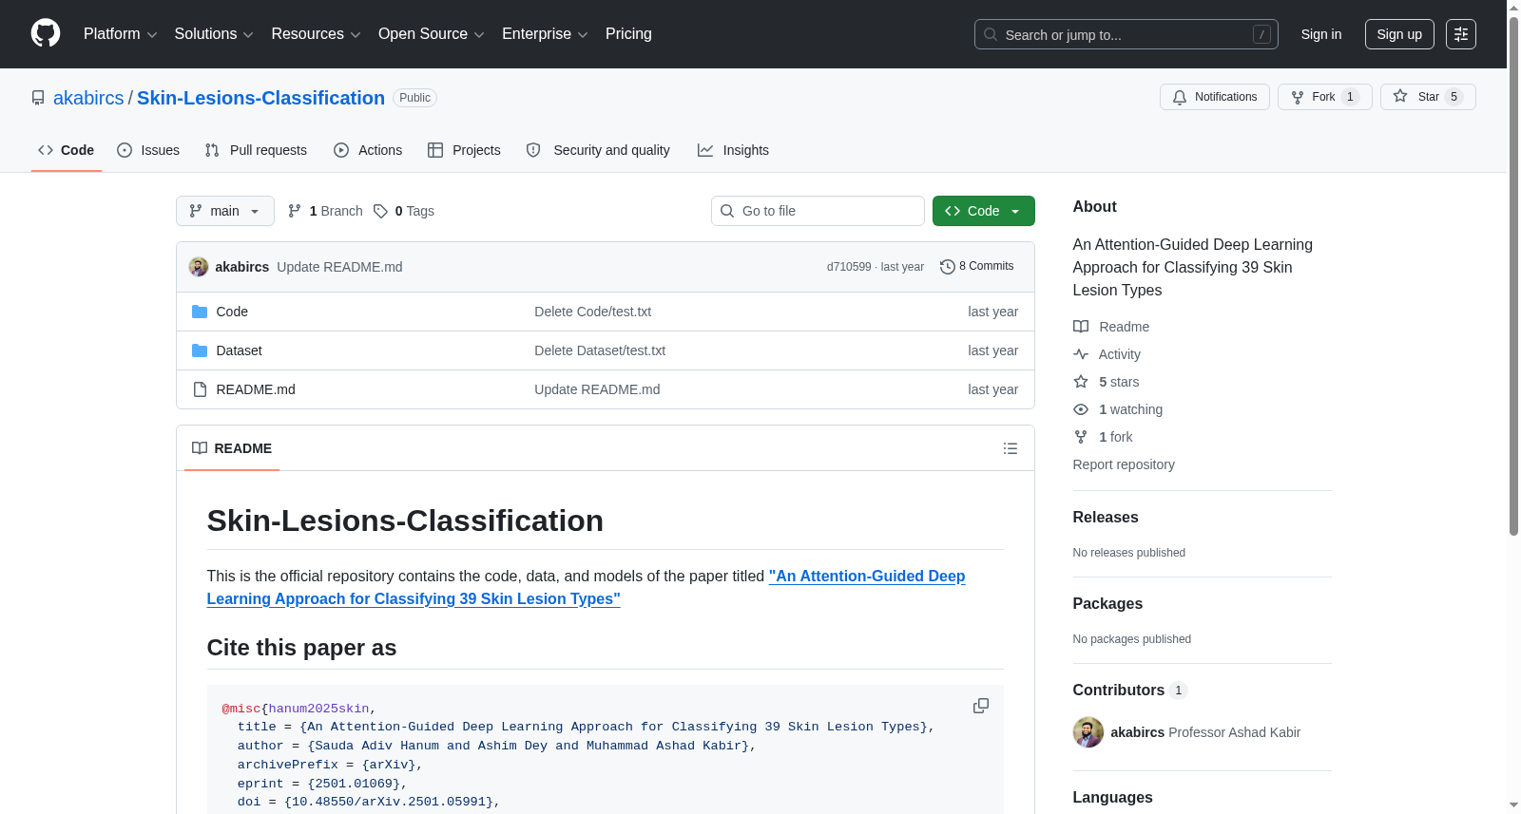The height and width of the screenshot is (814, 1521).
Task: Click the command palette icon in header
Action: [1461, 34]
